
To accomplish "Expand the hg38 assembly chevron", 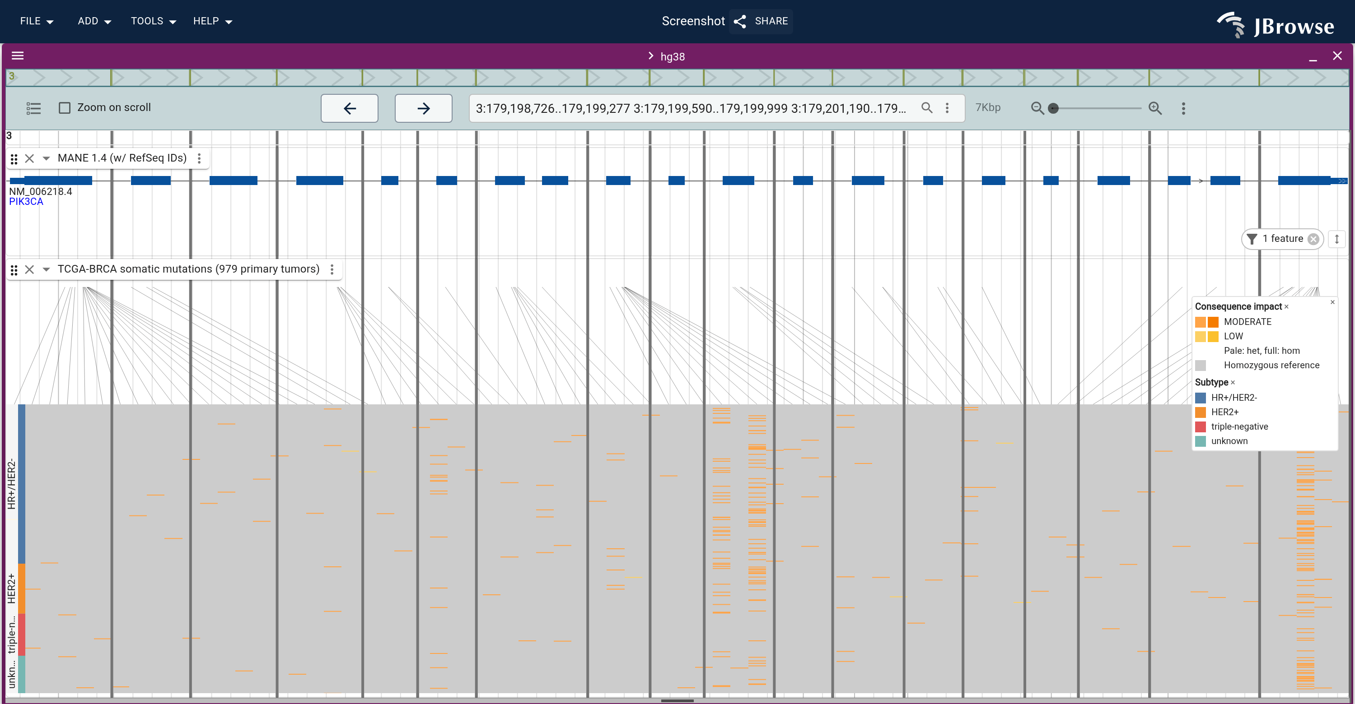I will (651, 56).
